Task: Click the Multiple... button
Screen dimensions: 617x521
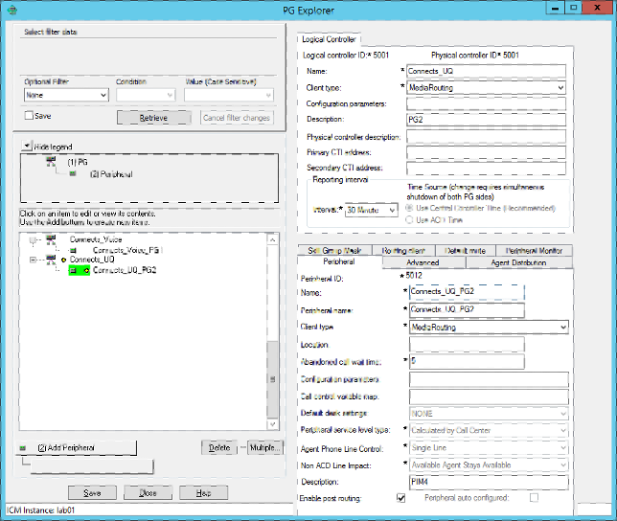Action: pos(264,448)
